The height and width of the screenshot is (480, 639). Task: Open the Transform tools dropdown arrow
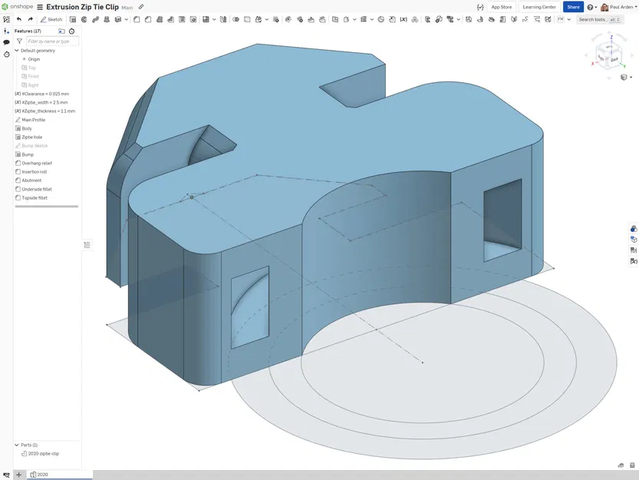[x=266, y=19]
